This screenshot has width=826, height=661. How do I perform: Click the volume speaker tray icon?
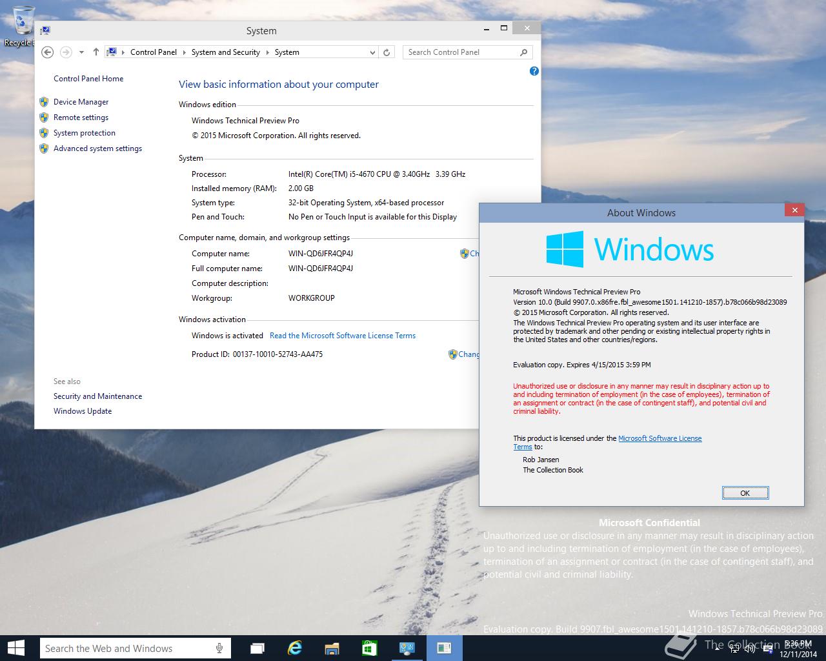[749, 649]
